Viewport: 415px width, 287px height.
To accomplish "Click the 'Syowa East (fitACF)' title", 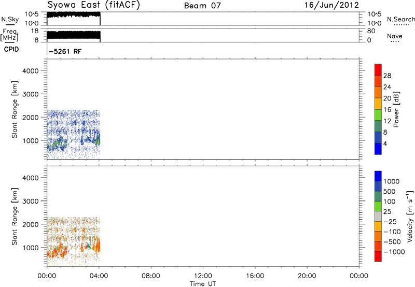I will coord(93,5).
